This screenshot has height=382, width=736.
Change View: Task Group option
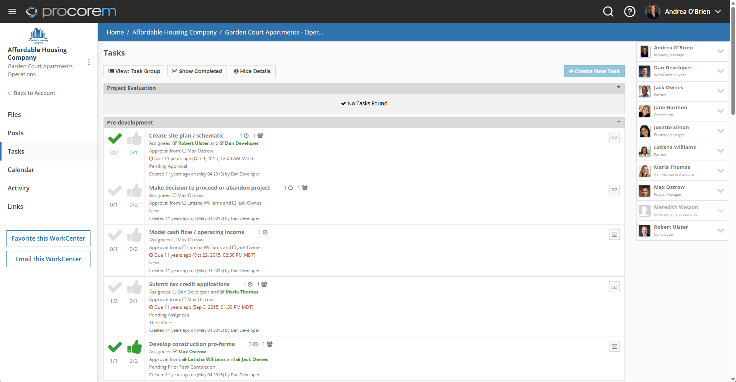click(x=134, y=71)
